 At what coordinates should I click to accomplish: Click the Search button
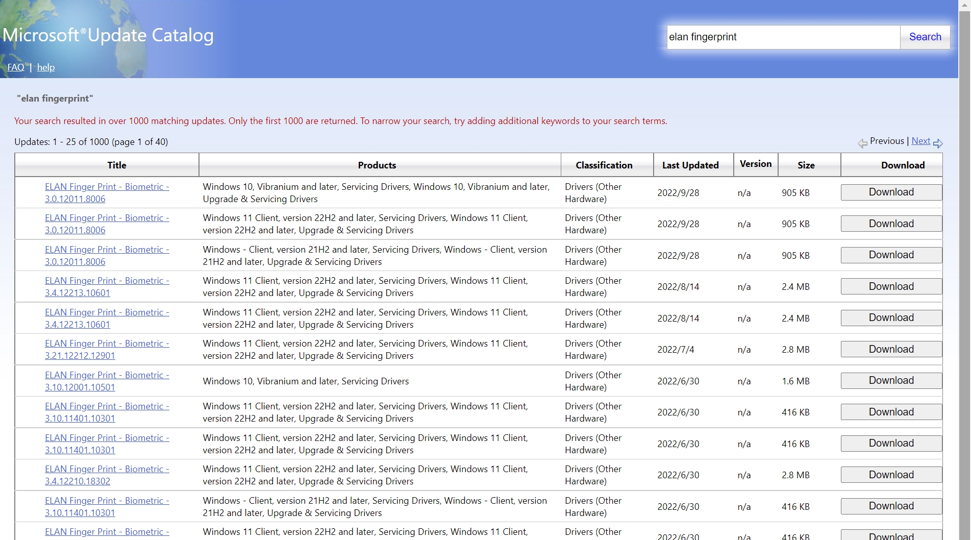click(x=925, y=37)
